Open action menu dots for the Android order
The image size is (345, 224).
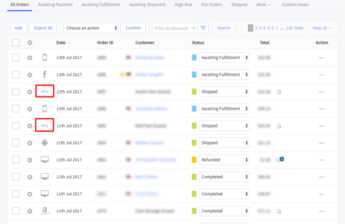click(x=321, y=143)
